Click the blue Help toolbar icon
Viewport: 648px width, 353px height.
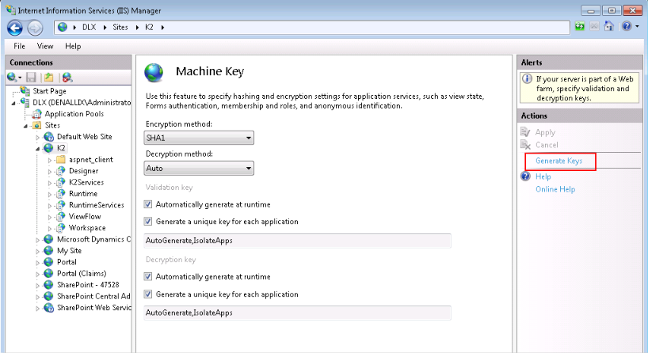point(627,27)
